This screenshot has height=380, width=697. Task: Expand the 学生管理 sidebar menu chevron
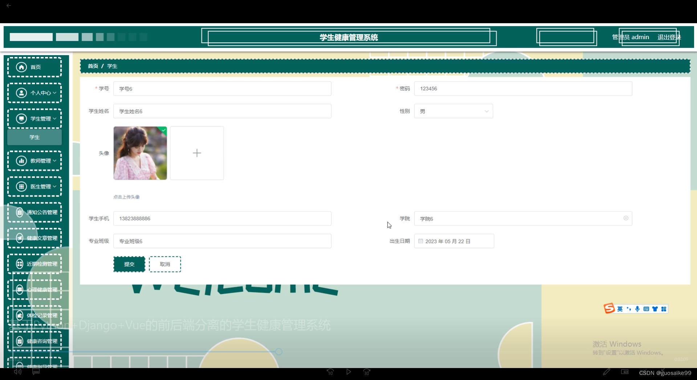click(54, 119)
